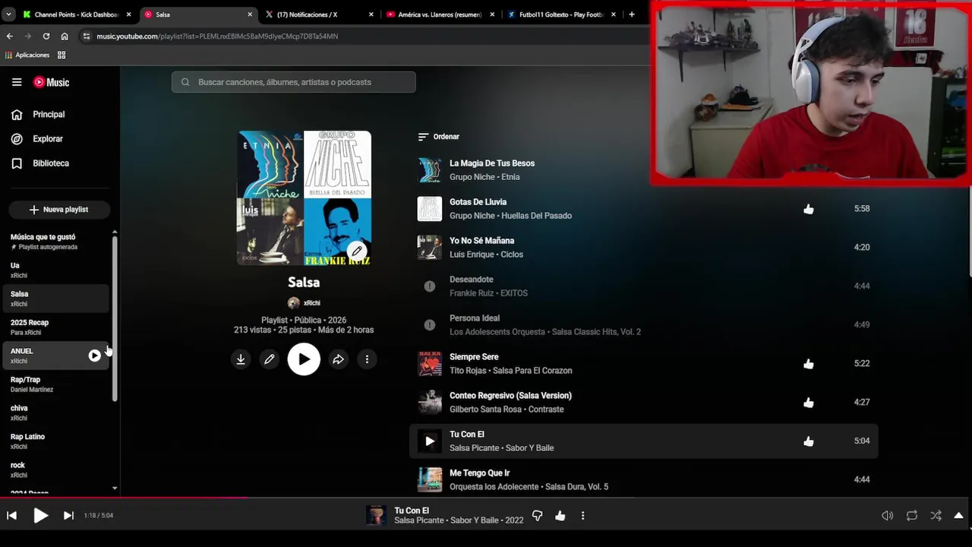Open xRichi playlist owner profile

click(305, 303)
